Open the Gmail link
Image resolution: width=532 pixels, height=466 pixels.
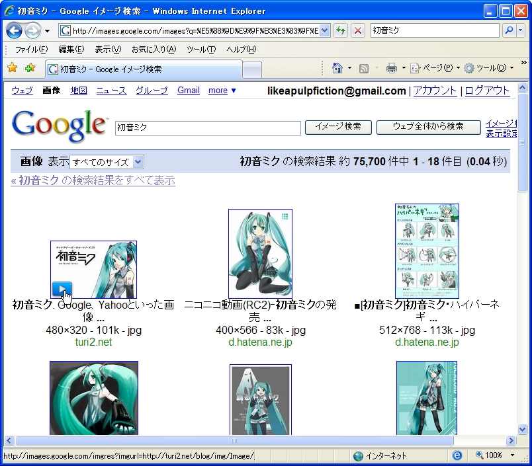point(189,91)
